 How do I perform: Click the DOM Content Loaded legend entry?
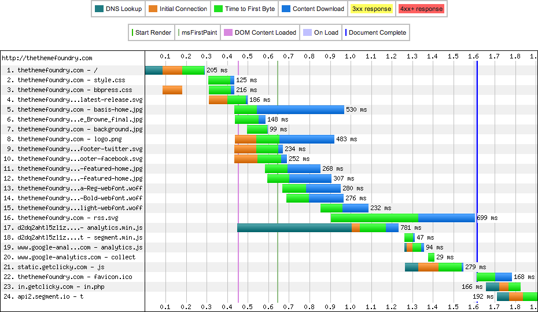point(260,32)
